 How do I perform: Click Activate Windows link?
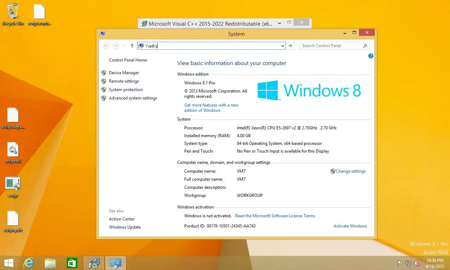350,226
